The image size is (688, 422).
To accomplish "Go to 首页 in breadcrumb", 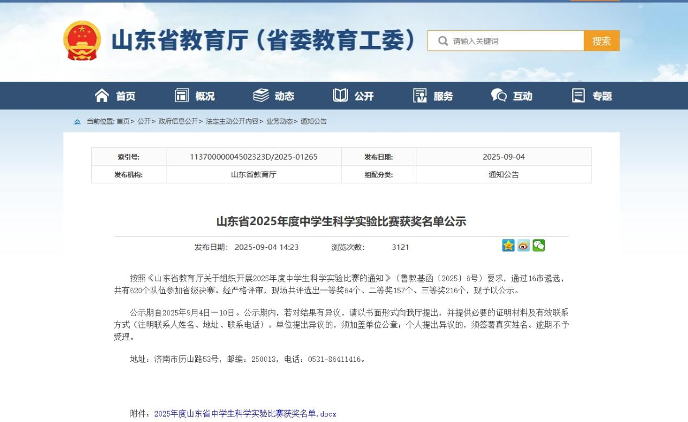I will point(123,121).
